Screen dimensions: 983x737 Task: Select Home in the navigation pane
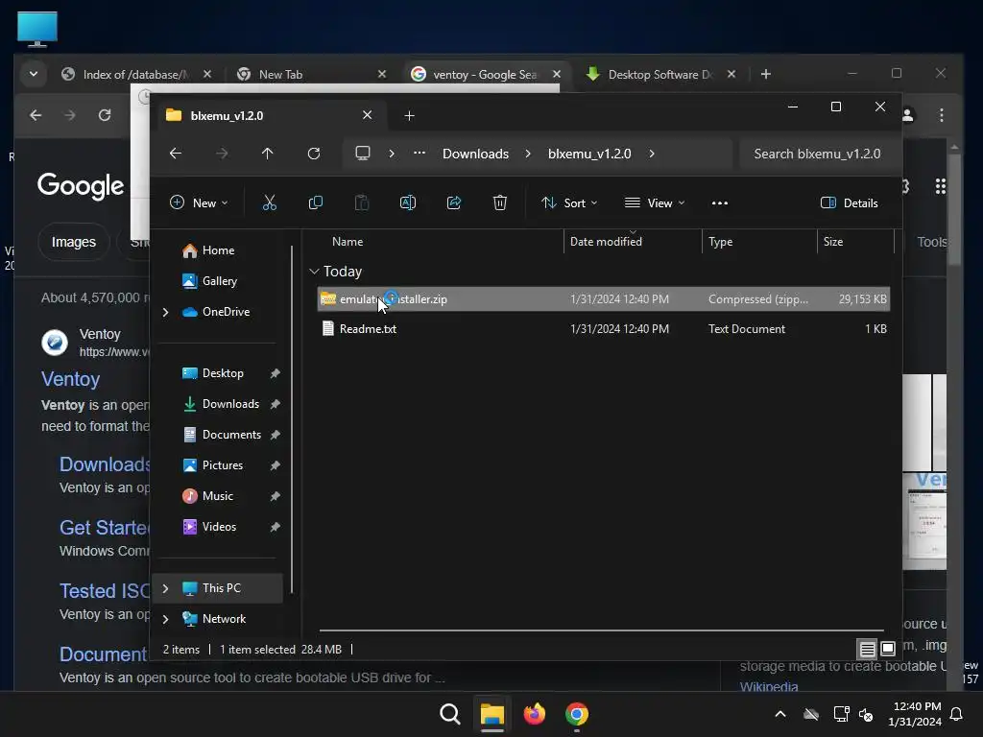[218, 250]
